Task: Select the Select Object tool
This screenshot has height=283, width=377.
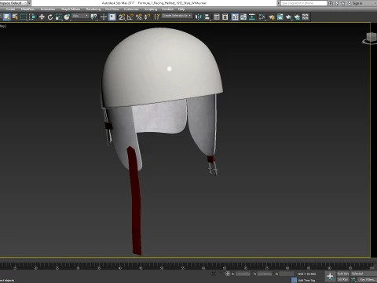Action: coord(6,17)
